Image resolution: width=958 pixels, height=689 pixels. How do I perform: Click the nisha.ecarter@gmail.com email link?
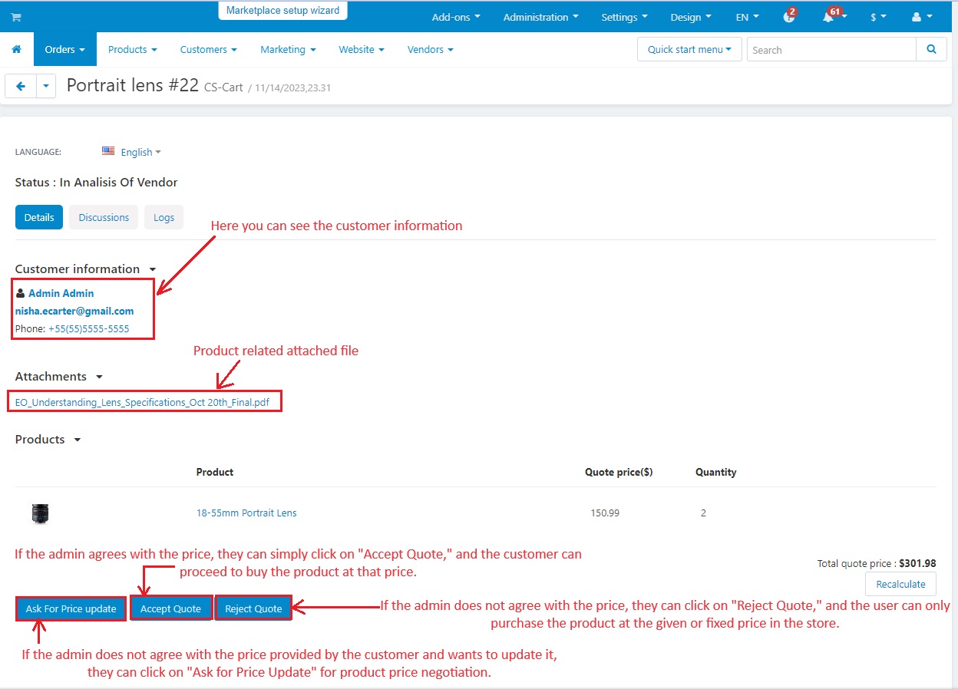click(74, 311)
